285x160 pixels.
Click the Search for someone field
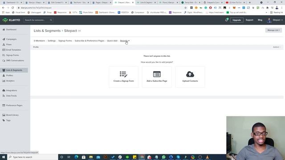38,20
